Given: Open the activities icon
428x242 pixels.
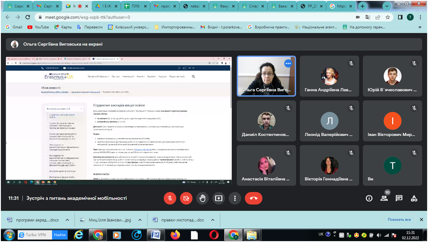Looking at the screenshot, I should tap(414, 198).
